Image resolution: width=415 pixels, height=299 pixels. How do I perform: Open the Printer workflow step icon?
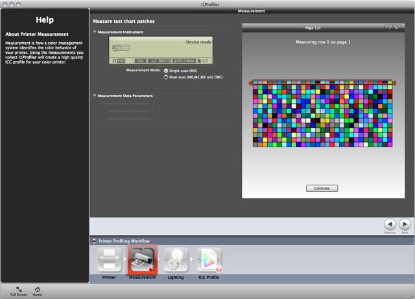point(109,260)
